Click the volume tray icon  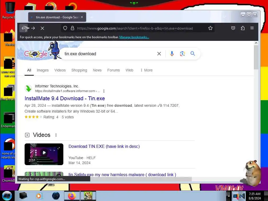[x=242, y=196]
